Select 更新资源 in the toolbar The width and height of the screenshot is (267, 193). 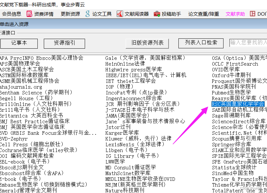[x=70, y=14]
